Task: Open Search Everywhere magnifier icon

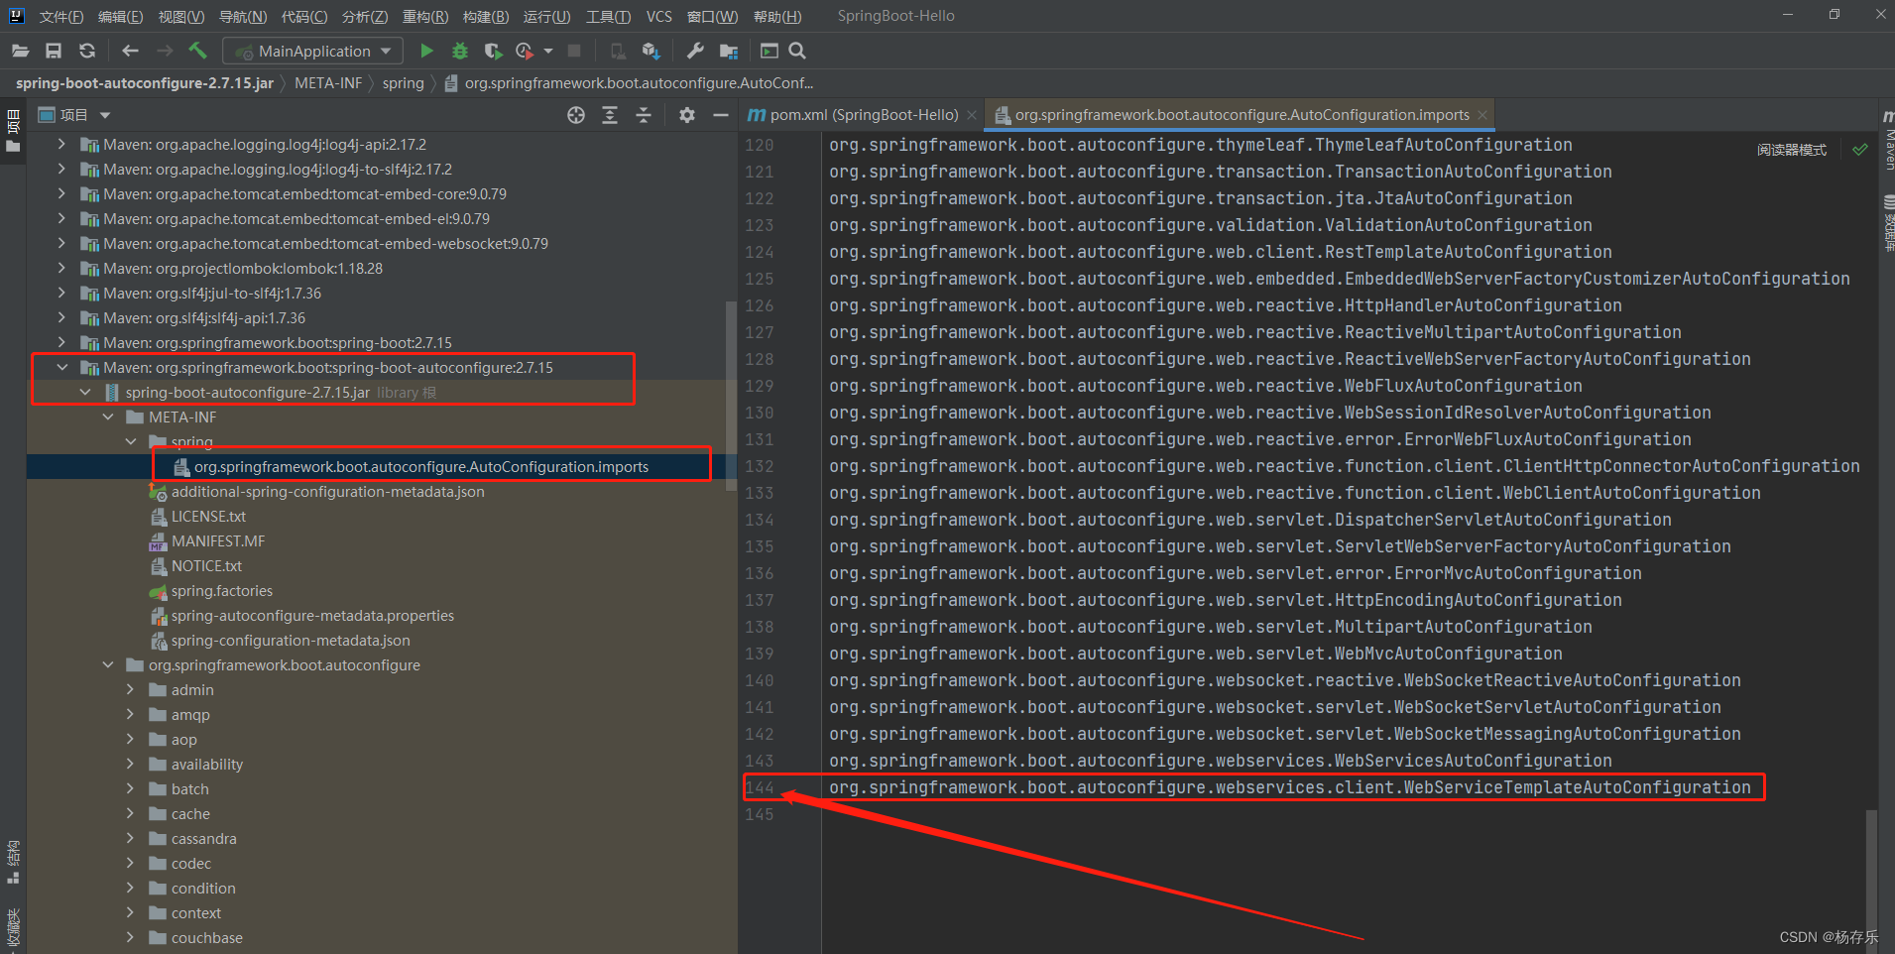Action: pyautogui.click(x=797, y=51)
